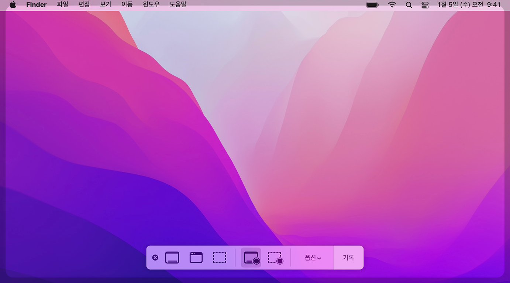Open the 윈도우 menu

point(151,5)
